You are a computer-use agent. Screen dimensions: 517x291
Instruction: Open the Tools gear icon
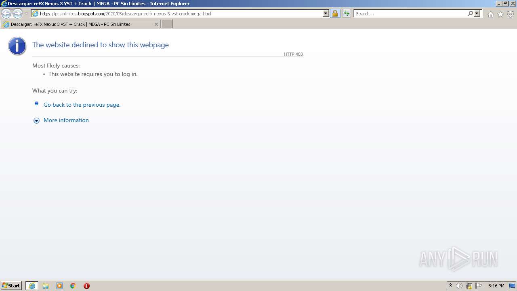pos(511,14)
